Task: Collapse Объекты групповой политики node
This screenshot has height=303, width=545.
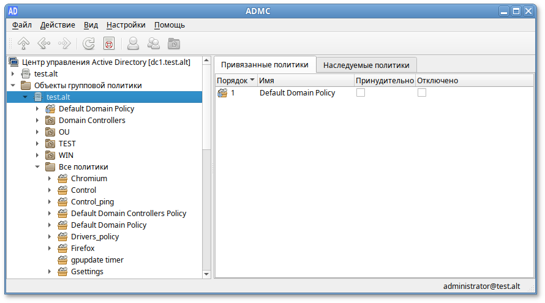Action: 13,86
